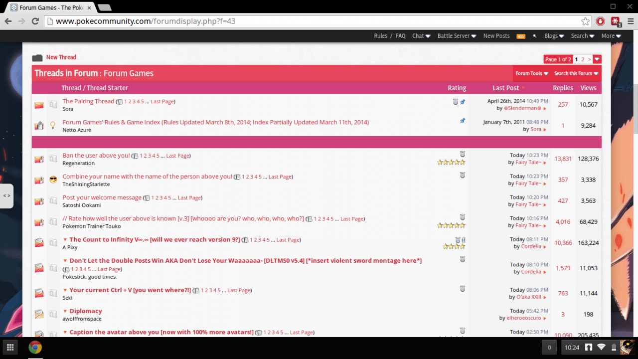Viewport: 638px width, 359px height.
Task: Open the Chrome hamburger menu
Action: coord(630,21)
